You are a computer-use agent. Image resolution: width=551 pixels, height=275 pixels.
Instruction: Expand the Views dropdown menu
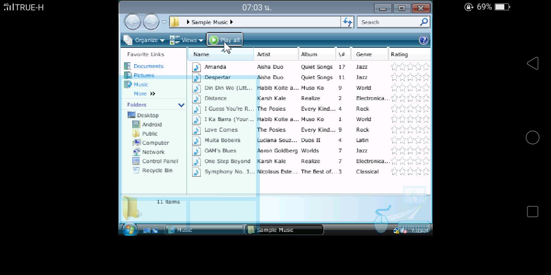pyautogui.click(x=187, y=40)
